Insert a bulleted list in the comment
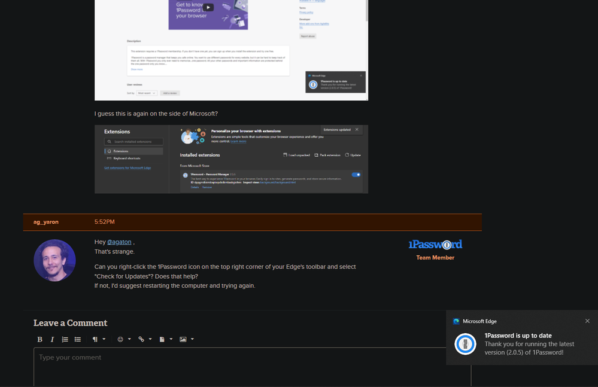Viewport: 598px width, 387px height. click(x=78, y=339)
